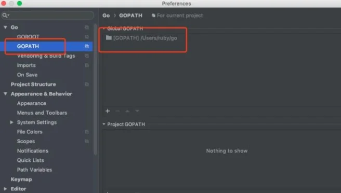Click the Project GOPATH header label

pyautogui.click(x=126, y=124)
